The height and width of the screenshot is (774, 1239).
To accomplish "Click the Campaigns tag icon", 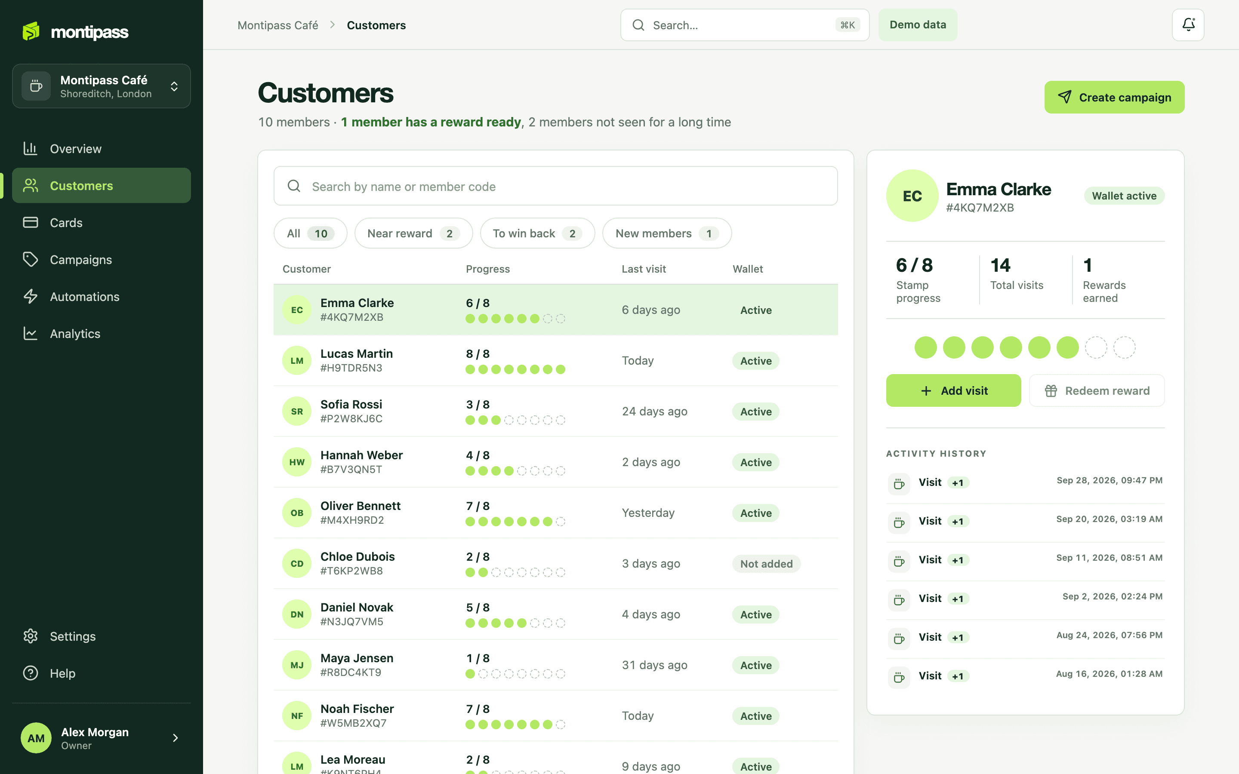I will click(30, 259).
